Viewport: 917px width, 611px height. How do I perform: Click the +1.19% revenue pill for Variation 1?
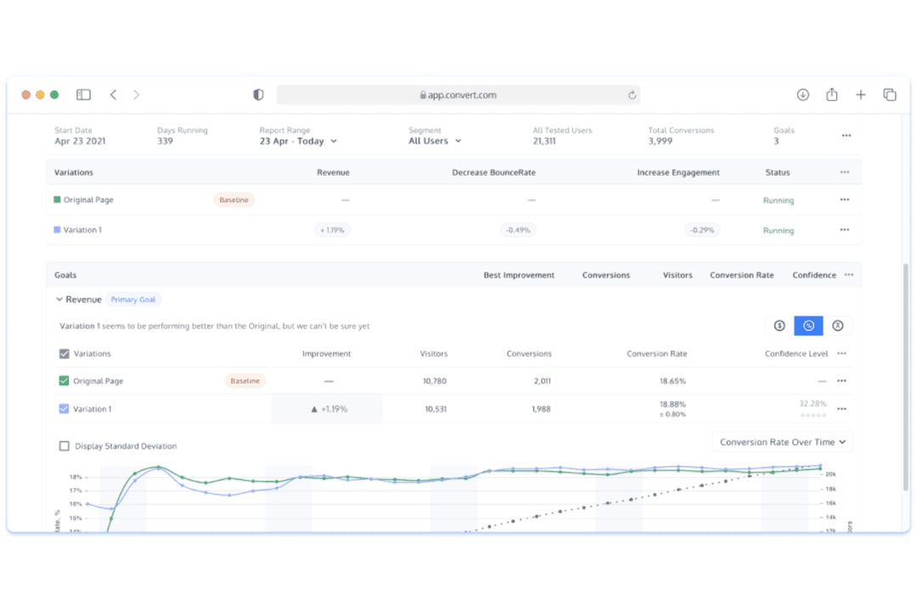coord(332,230)
